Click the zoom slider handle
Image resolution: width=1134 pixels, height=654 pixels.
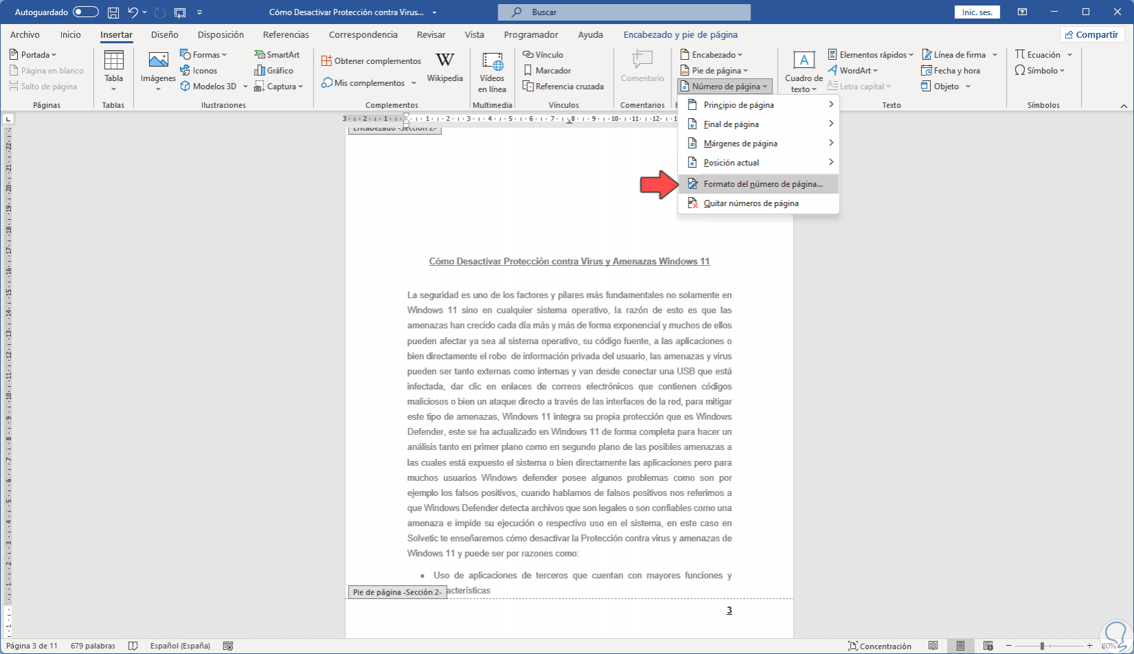(x=1042, y=646)
